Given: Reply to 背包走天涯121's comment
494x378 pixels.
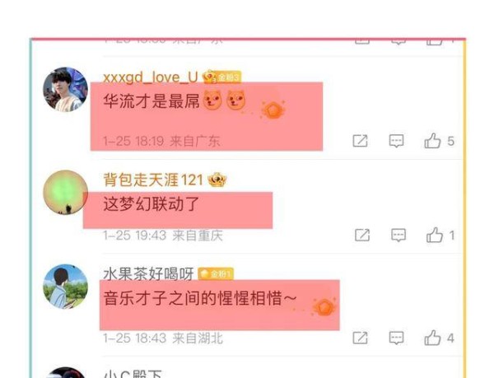Looking at the screenshot, I should (398, 236).
